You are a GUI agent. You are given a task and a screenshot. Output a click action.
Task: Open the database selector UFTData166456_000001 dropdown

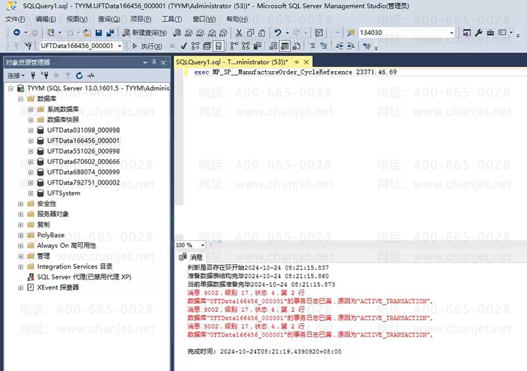tap(120, 45)
